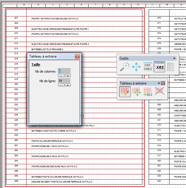The height and width of the screenshot is (188, 186).
Task: Click row 207 POMPE 1 EXTRACTION DES BOUES text
Action: click(x=55, y=19)
